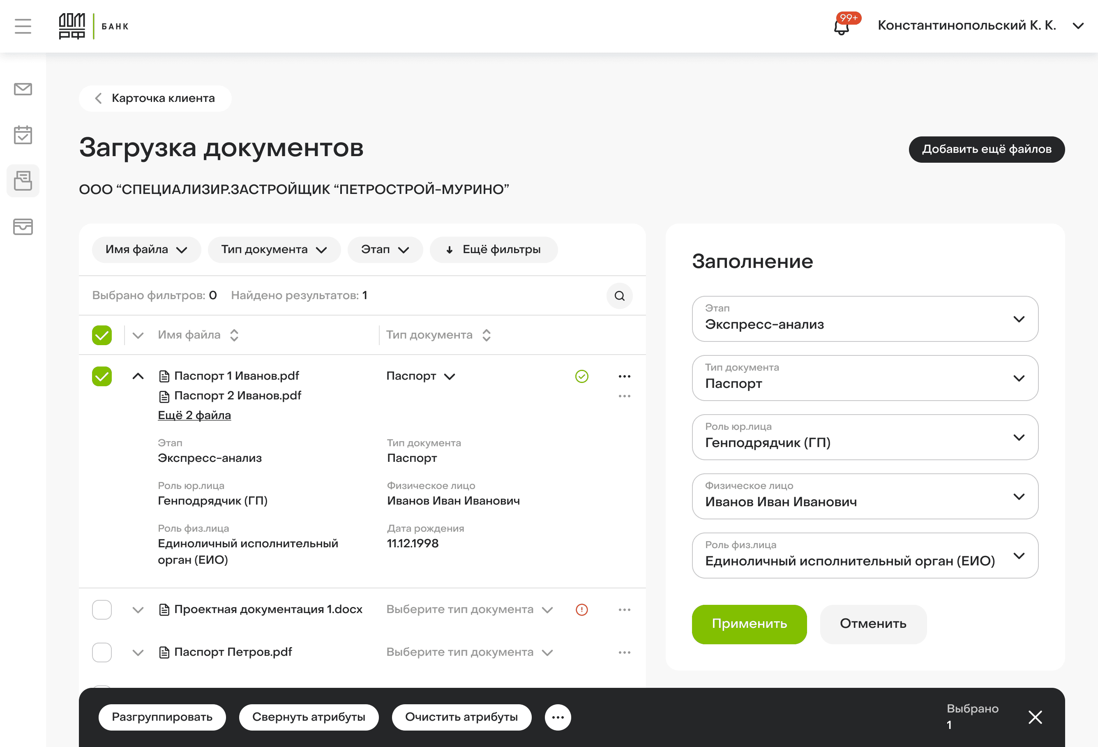
Task: Click red warning icon for Проектная документация
Action: pos(581,609)
